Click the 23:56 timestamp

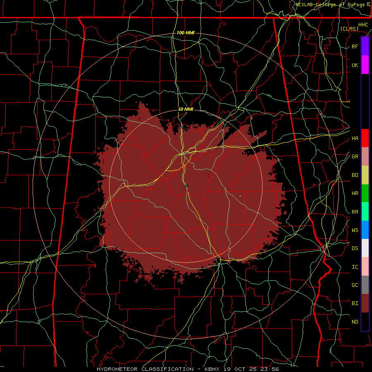click(x=269, y=369)
